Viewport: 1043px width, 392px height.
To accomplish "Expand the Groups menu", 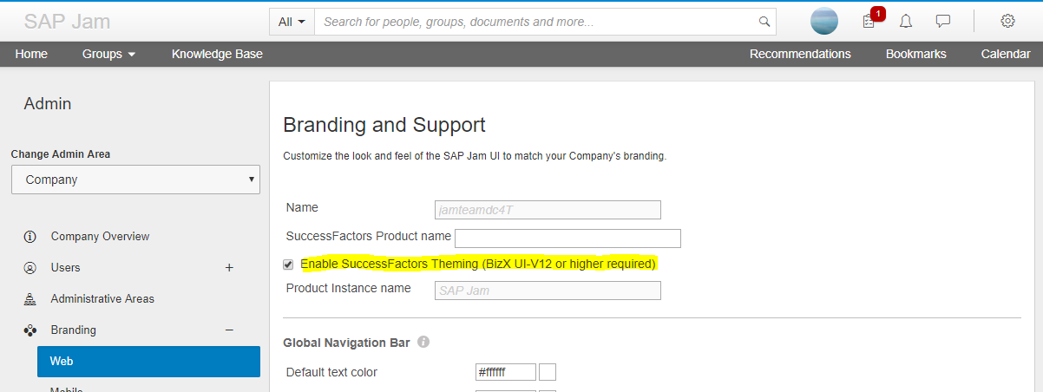I will point(108,54).
